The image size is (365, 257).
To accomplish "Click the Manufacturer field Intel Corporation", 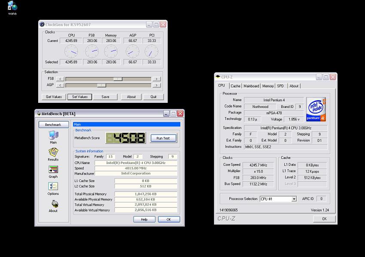I will click(136, 173).
